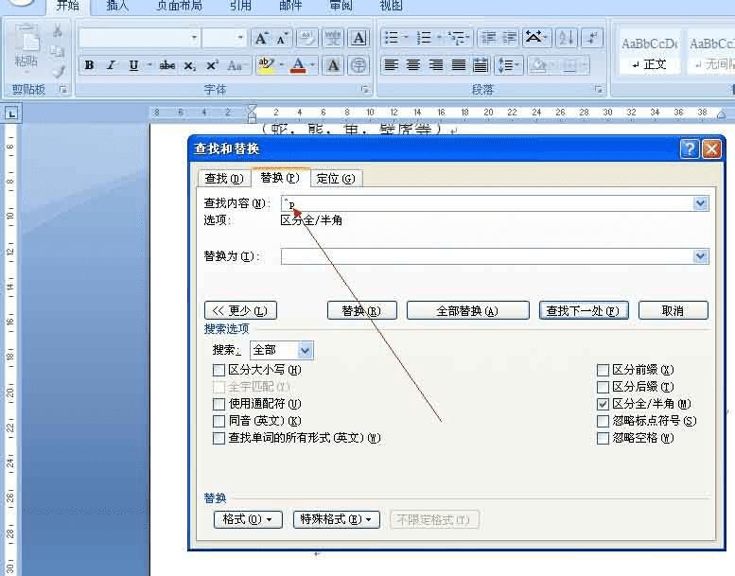Click the Grow Font icon
Image resolution: width=735 pixels, height=576 pixels.
coord(261,38)
